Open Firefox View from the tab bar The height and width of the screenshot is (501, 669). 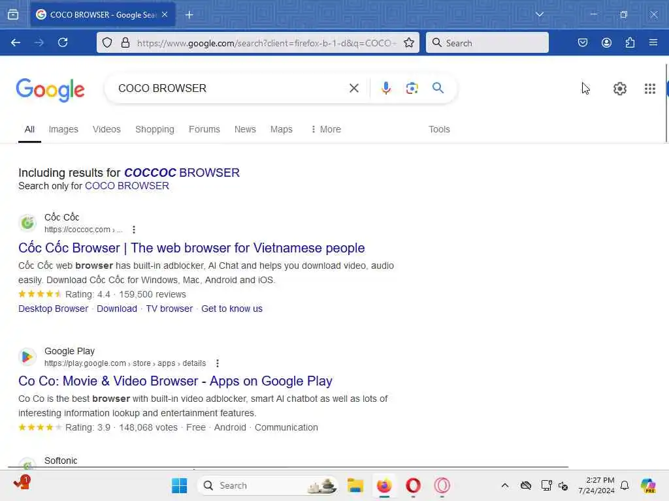[13, 14]
